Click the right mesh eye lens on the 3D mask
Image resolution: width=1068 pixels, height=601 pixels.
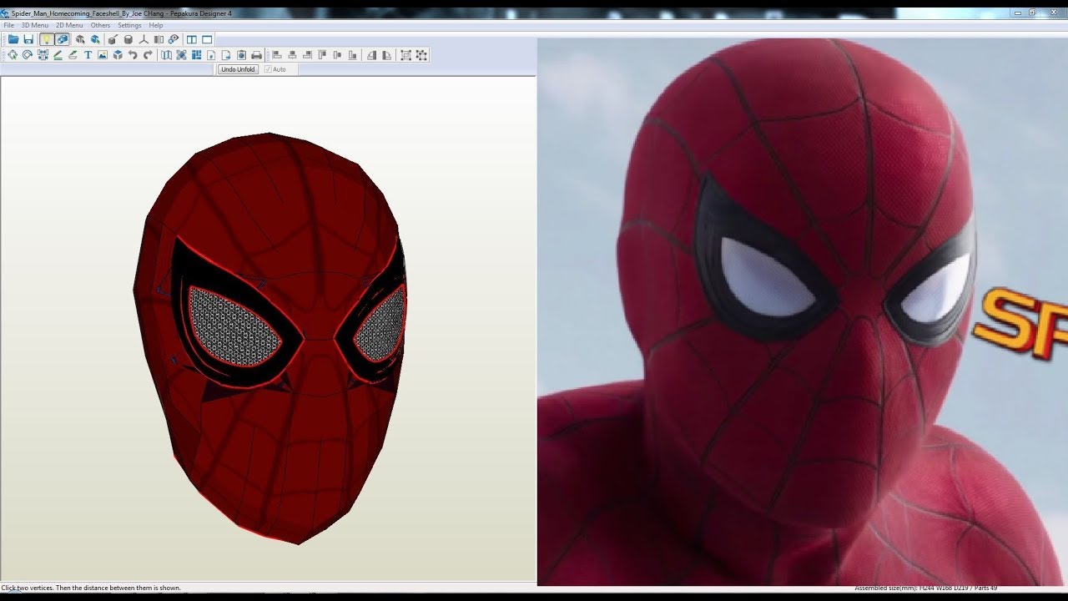point(381,326)
